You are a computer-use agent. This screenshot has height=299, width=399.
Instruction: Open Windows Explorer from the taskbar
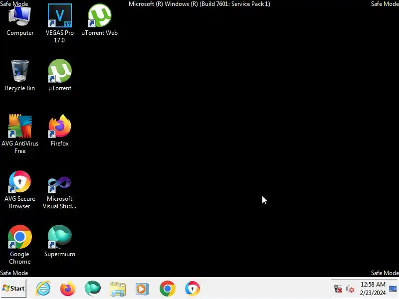[118, 289]
